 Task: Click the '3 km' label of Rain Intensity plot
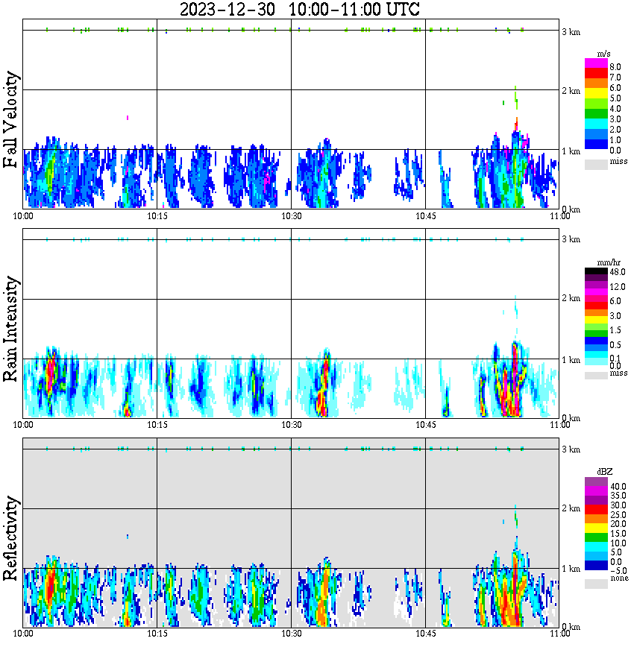[571, 239]
